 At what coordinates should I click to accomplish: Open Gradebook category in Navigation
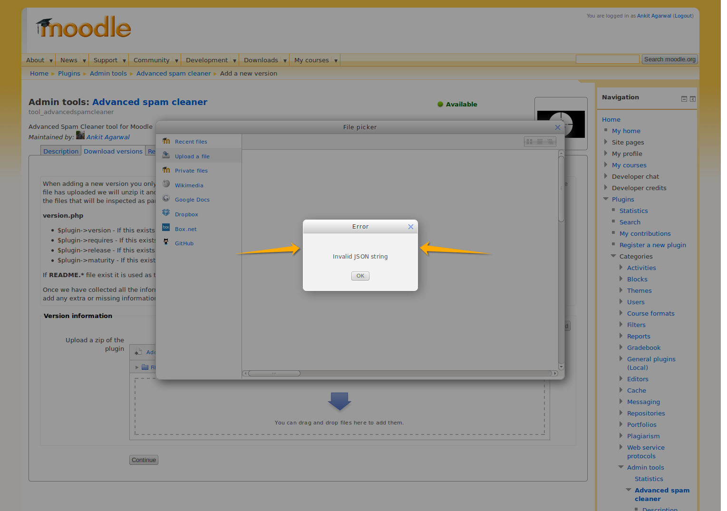point(644,347)
